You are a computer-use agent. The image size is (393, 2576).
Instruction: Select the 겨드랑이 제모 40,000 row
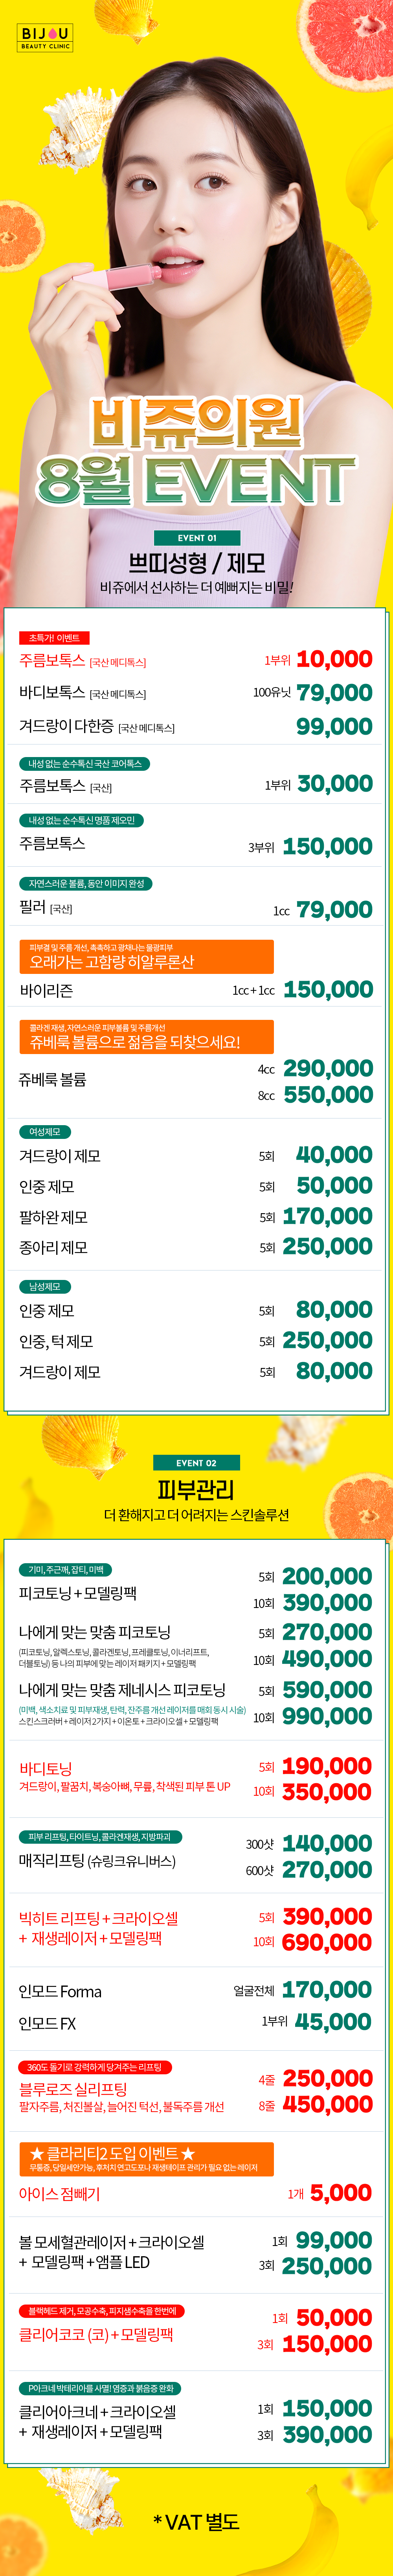coord(196,1155)
